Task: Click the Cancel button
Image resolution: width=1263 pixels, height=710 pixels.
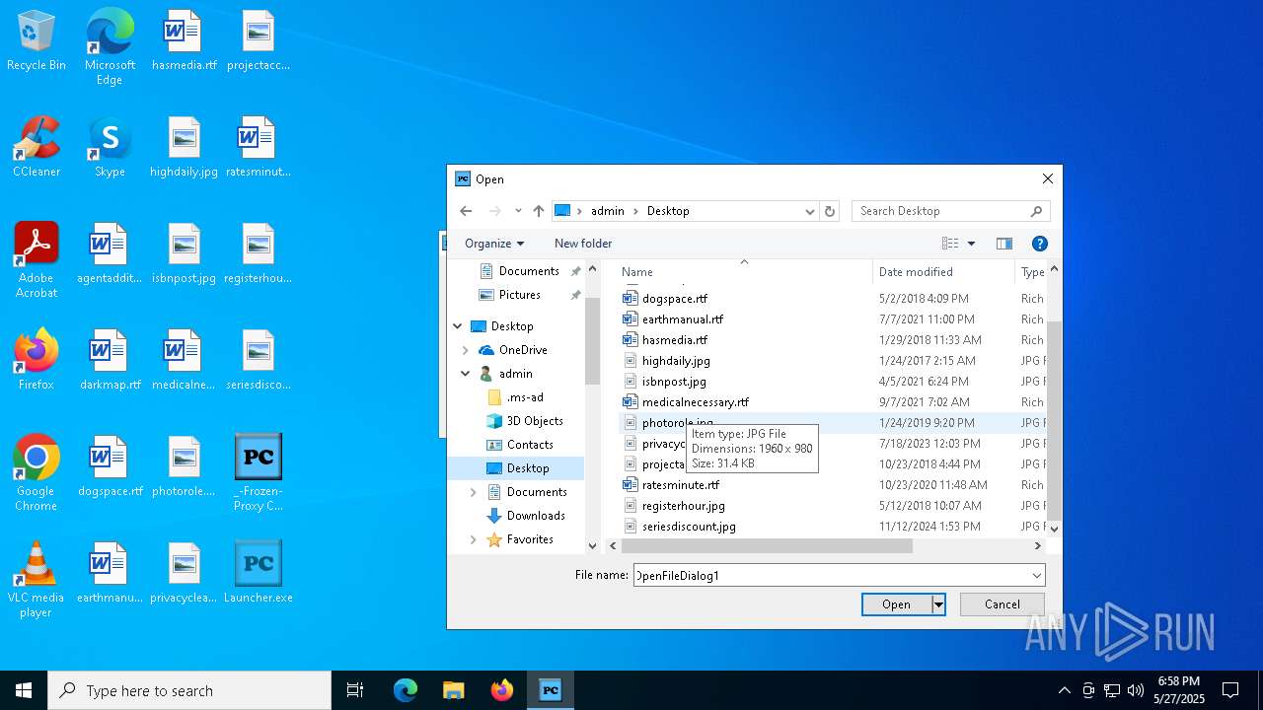Action: pyautogui.click(x=1003, y=604)
